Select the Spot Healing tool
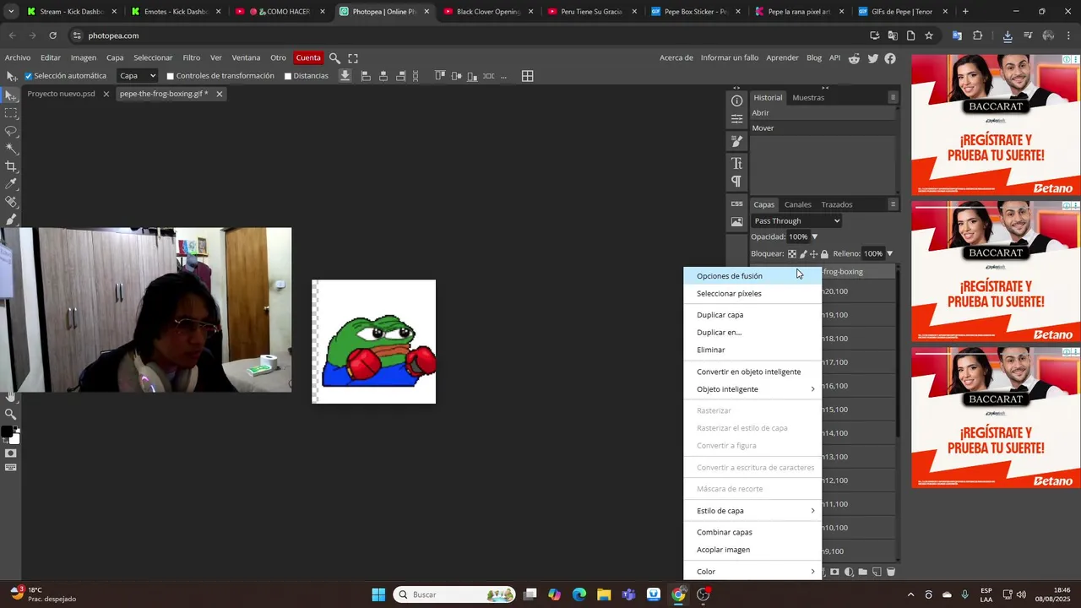This screenshot has height=608, width=1081. (x=11, y=202)
